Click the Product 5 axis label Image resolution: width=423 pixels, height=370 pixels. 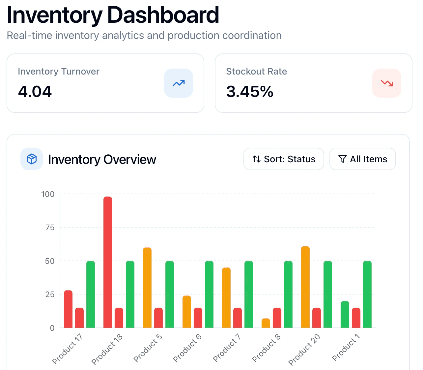(x=148, y=348)
